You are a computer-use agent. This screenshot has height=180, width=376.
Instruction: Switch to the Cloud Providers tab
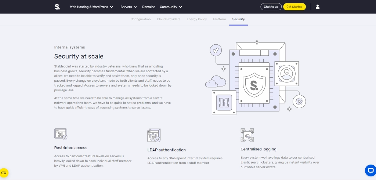[x=169, y=19]
